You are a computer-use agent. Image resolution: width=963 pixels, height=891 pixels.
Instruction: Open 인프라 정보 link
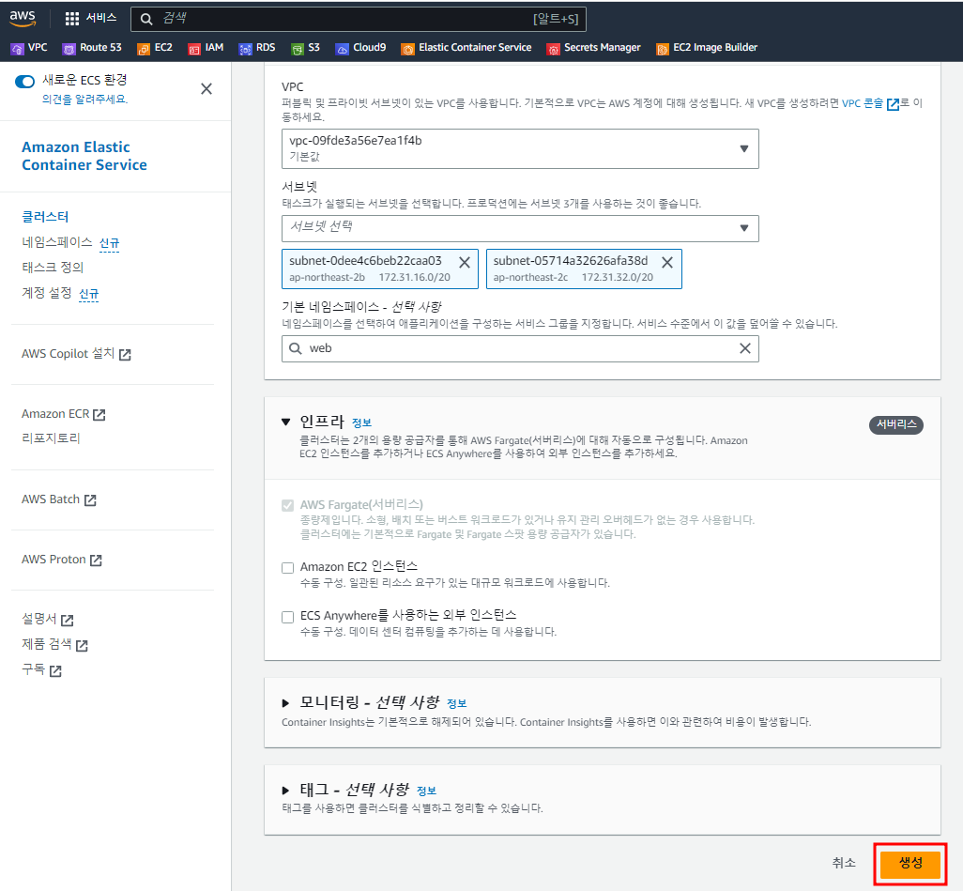(x=361, y=422)
